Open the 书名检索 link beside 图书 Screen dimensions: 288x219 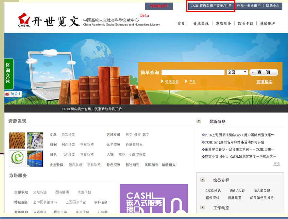click(68, 155)
